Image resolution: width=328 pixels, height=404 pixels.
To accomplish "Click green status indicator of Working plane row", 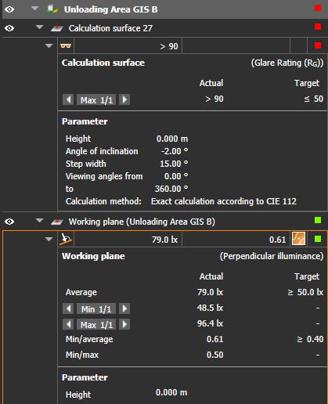I will [x=318, y=220].
